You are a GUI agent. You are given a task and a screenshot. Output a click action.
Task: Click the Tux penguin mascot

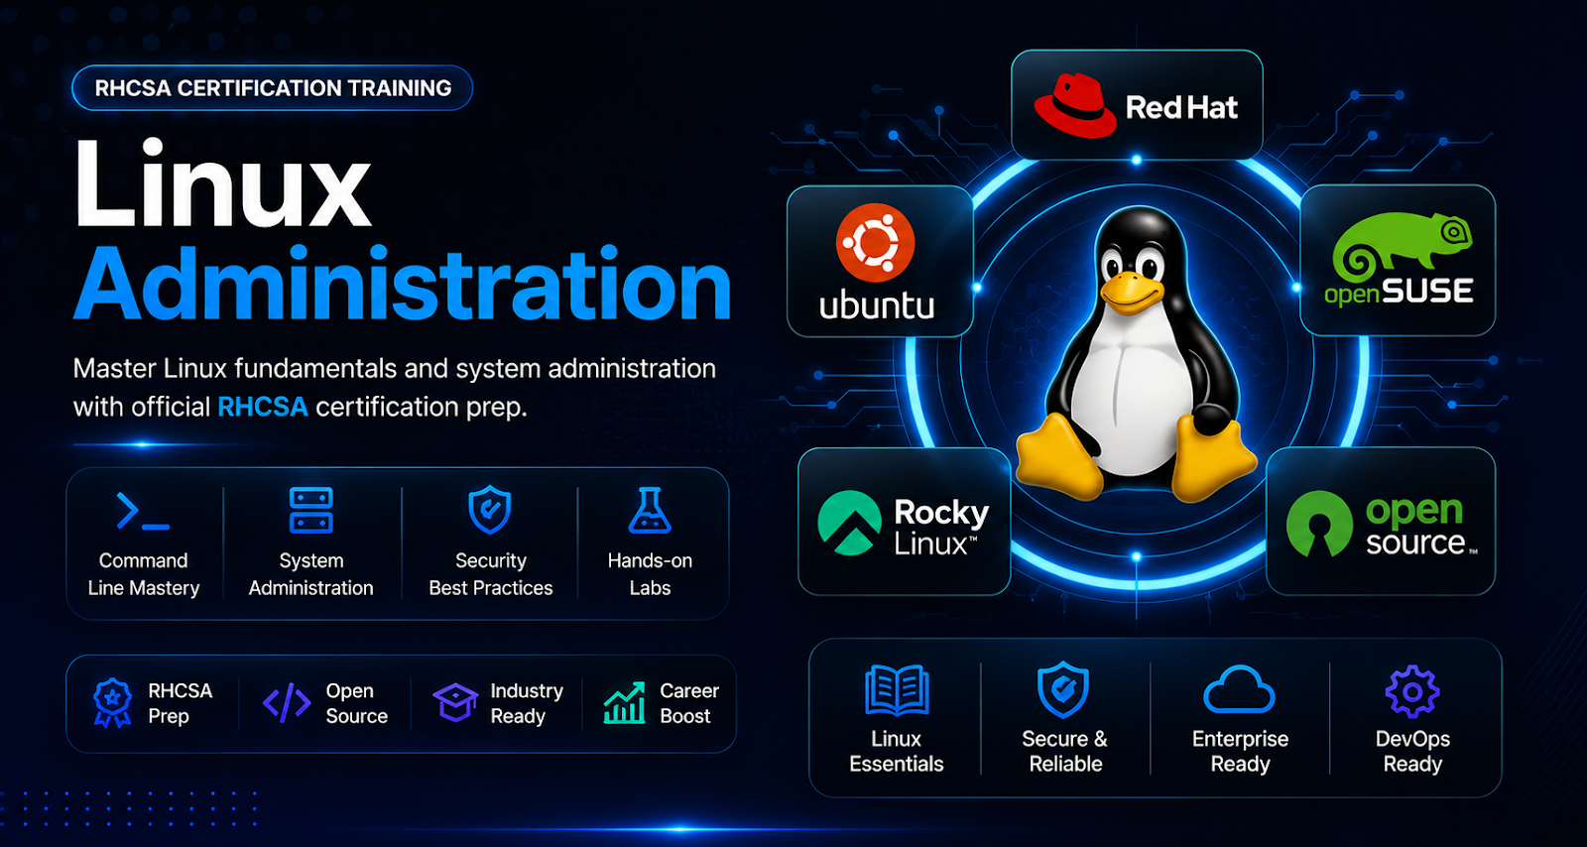(x=1137, y=353)
